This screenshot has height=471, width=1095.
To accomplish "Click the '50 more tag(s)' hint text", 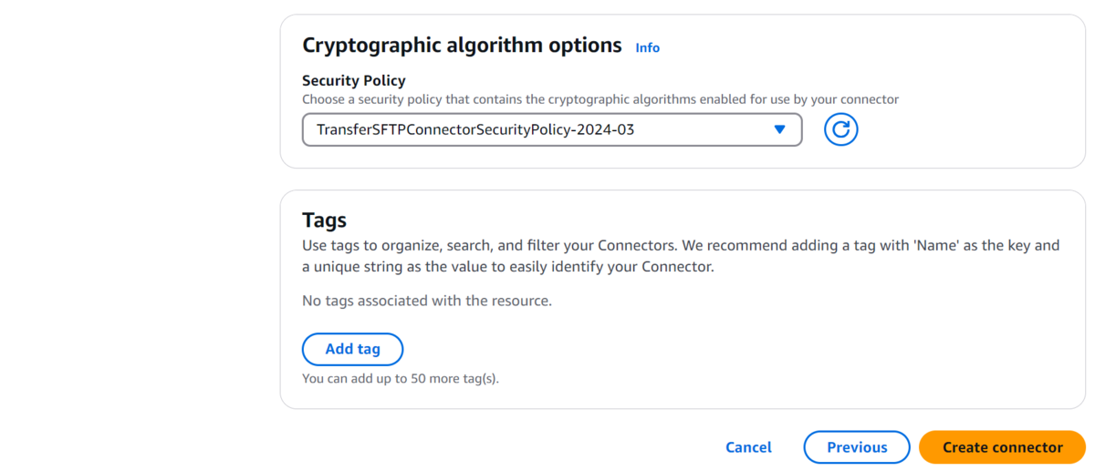I will coord(401,378).
